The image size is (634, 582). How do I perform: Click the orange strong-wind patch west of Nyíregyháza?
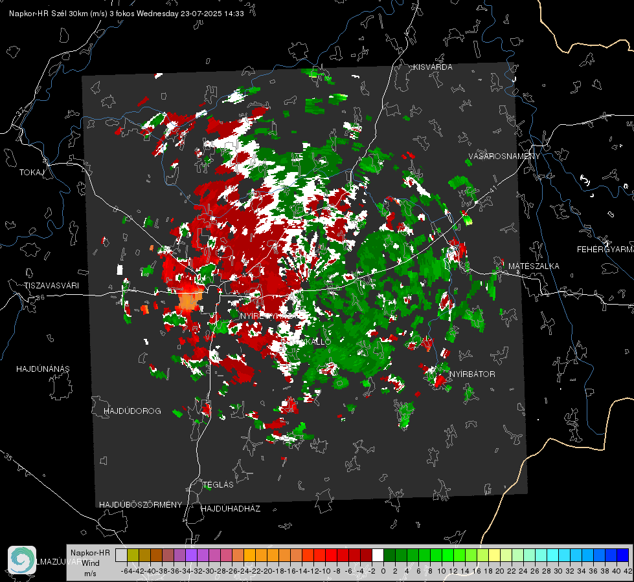click(190, 299)
